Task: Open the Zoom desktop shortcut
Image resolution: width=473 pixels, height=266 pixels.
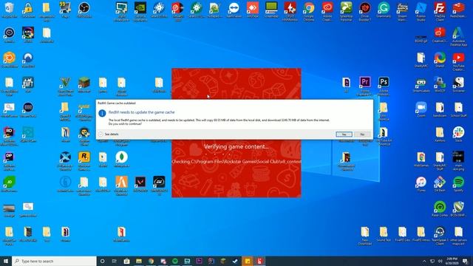Action: [421, 109]
